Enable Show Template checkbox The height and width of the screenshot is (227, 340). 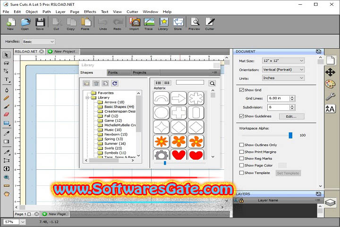click(x=242, y=173)
